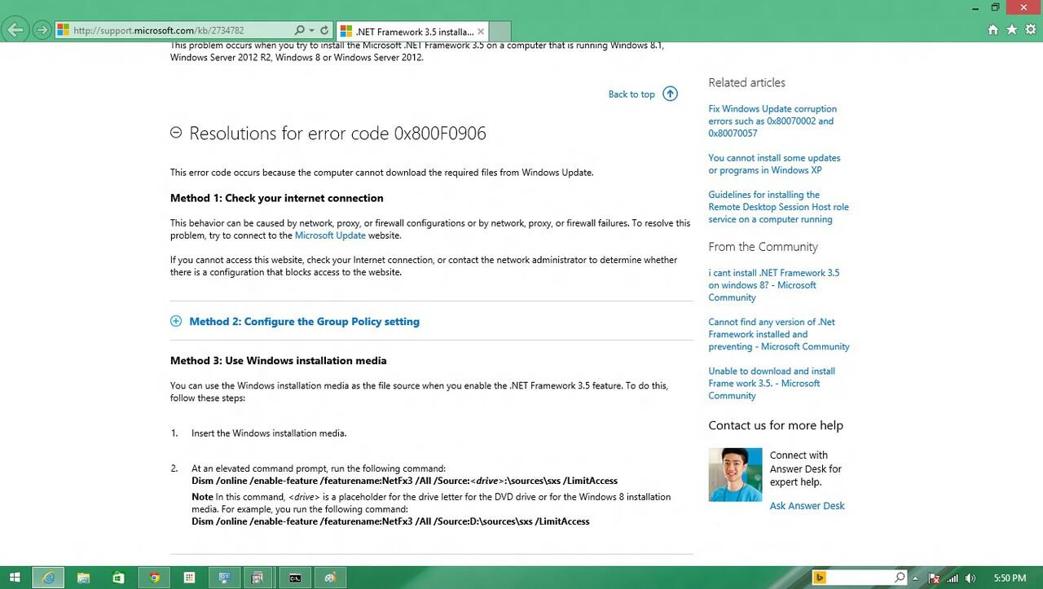Open the volume speaker tray icon
Screen dimensions: 1043x589
970,578
